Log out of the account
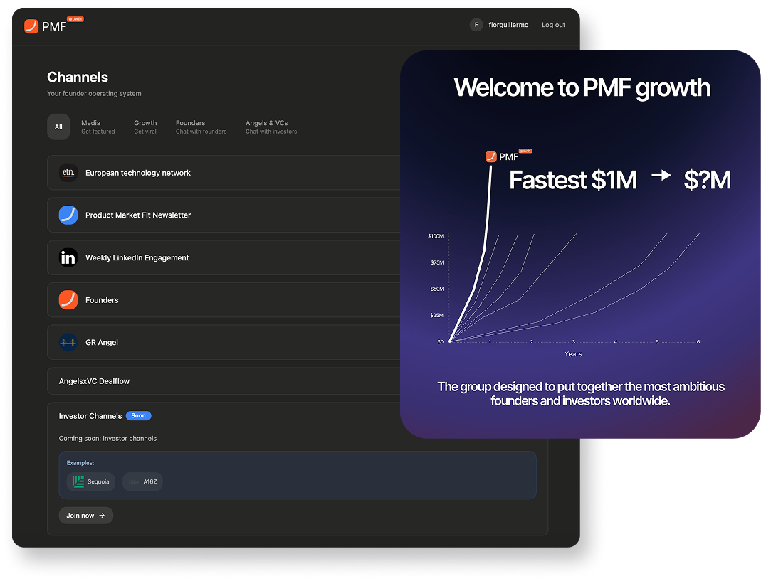The image size is (761, 581). pos(553,25)
